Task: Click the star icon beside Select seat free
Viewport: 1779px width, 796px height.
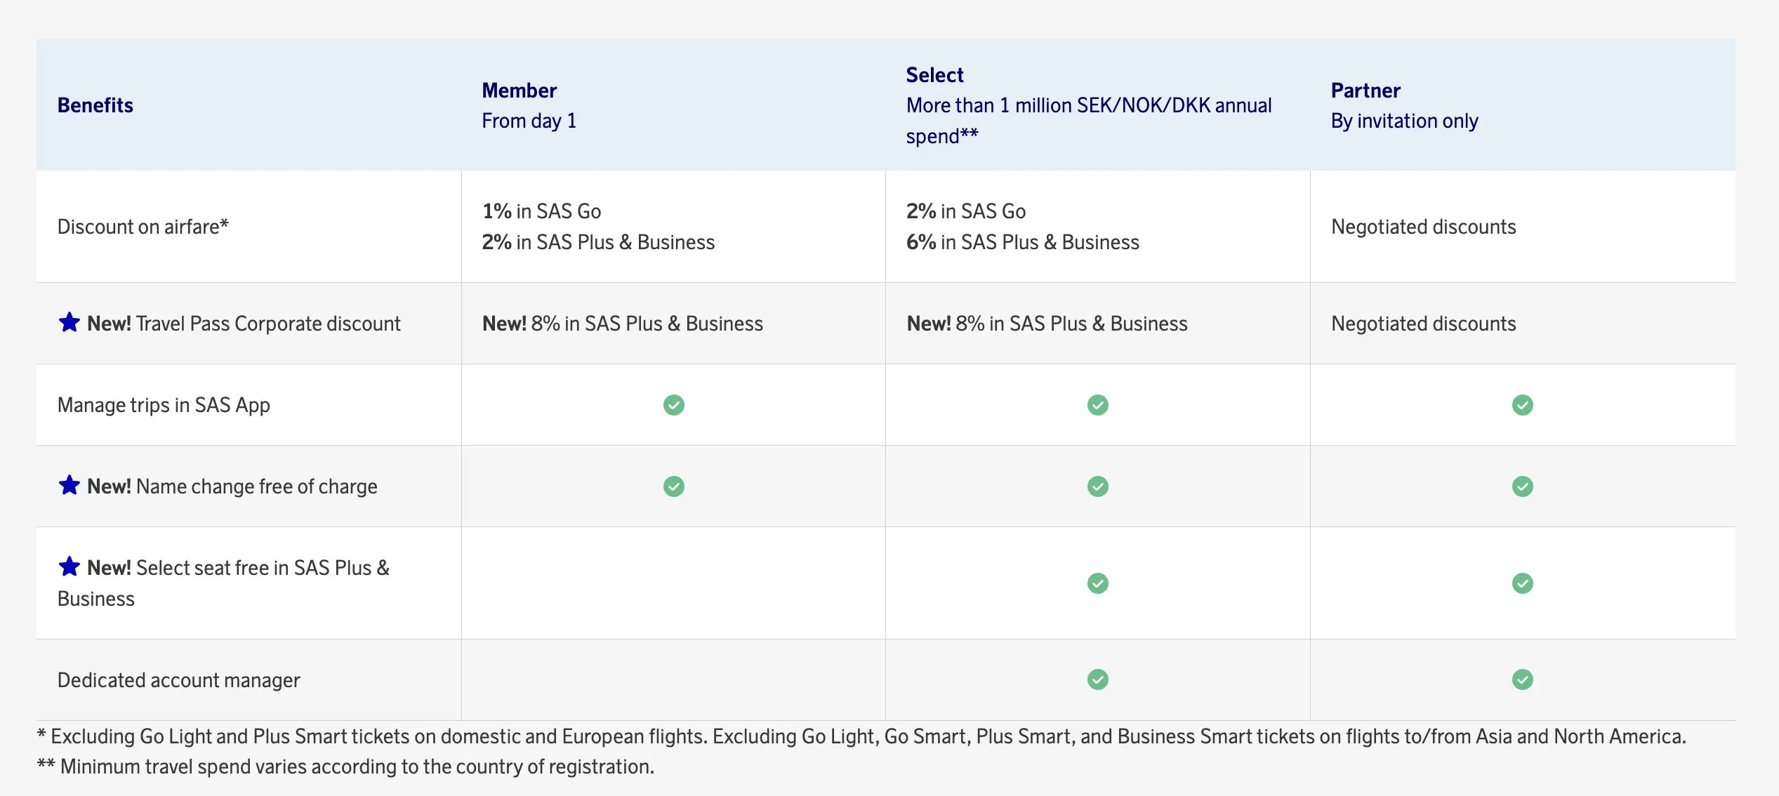Action: [69, 567]
